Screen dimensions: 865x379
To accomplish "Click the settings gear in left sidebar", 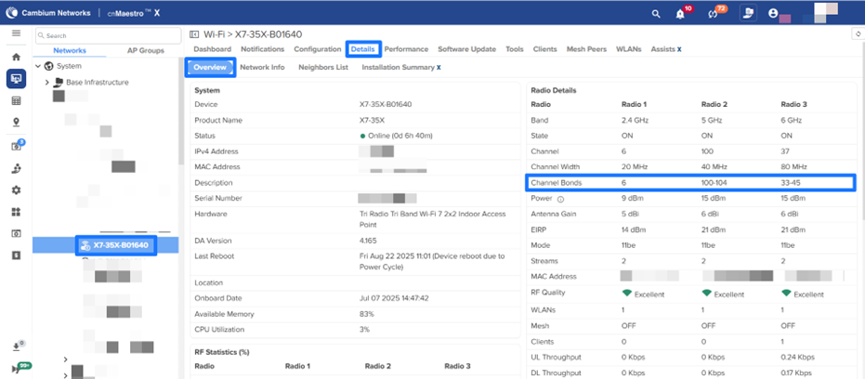I will tap(16, 189).
